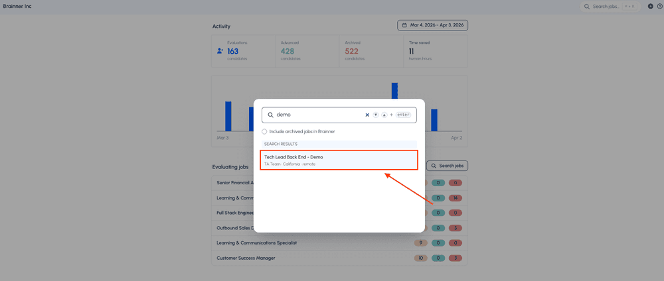Open the Customer Success Manager job row
Screen dimensions: 664x281
[x=339, y=258]
